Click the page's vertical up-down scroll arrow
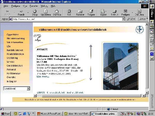Screen dimensions: 155x116 click(x=91, y=62)
